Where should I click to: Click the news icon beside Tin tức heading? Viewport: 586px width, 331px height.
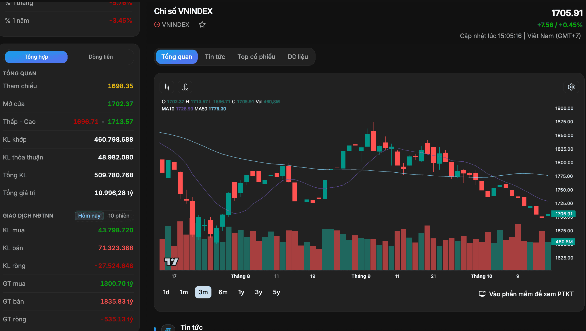(x=168, y=328)
